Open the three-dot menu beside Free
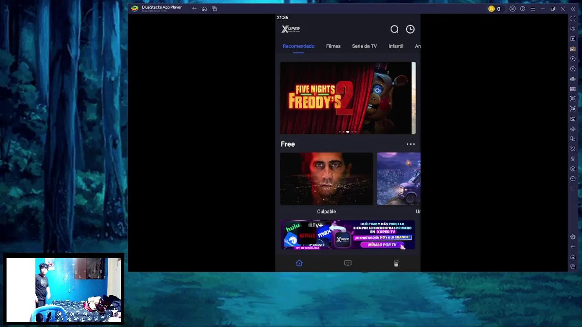Viewport: 582px width, 327px height. pos(411,144)
